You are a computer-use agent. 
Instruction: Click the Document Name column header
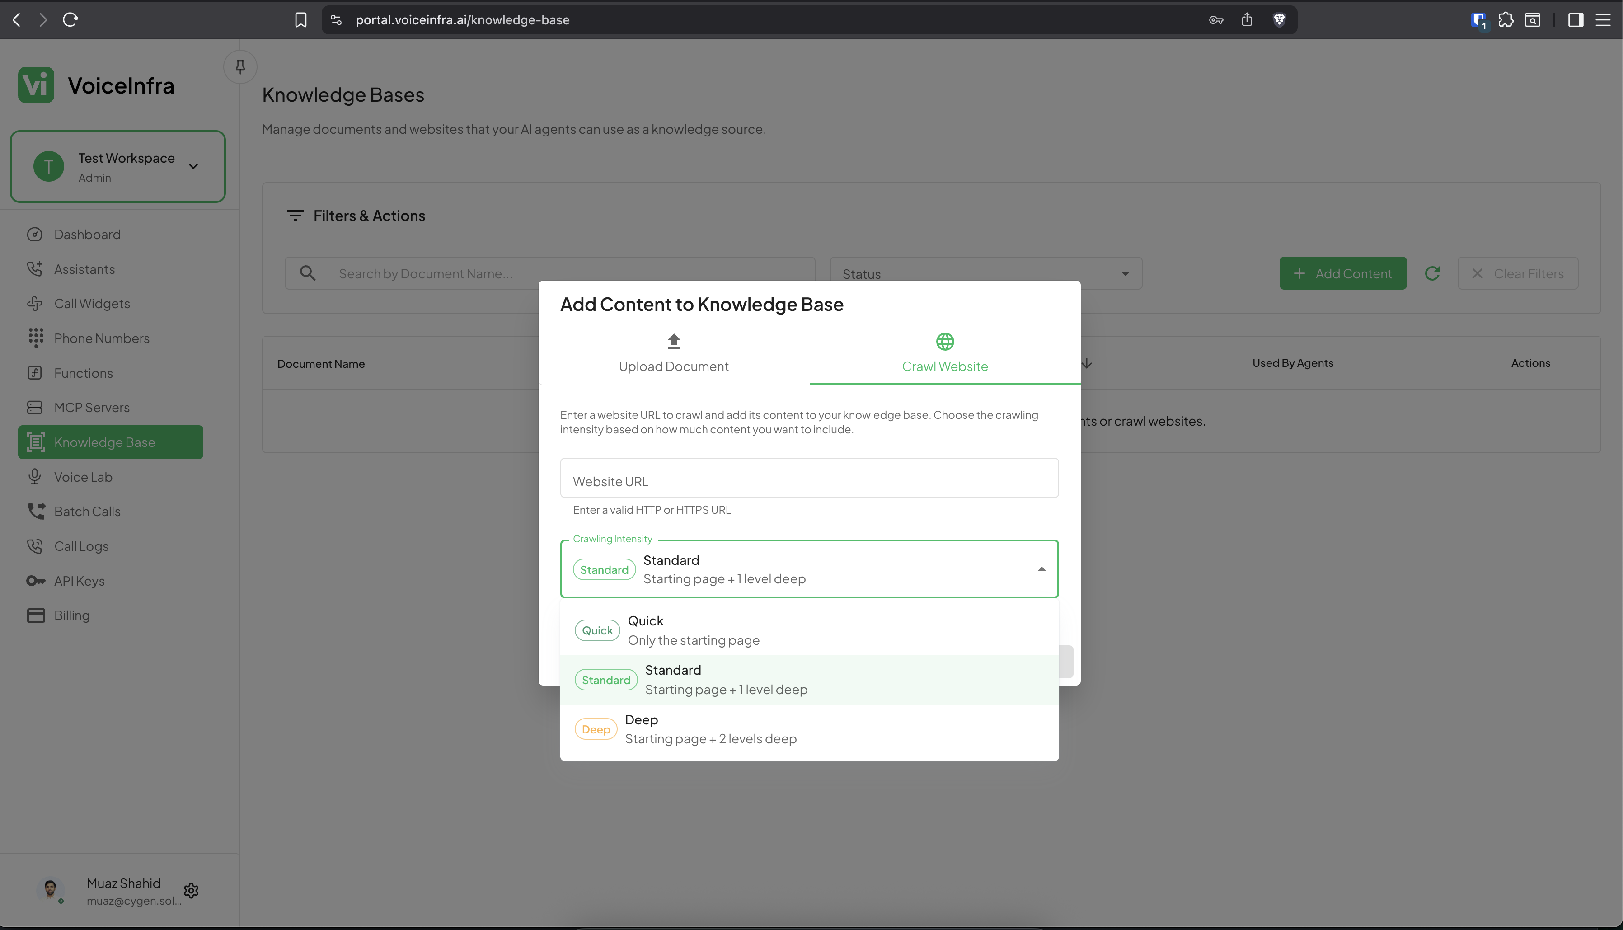(321, 363)
